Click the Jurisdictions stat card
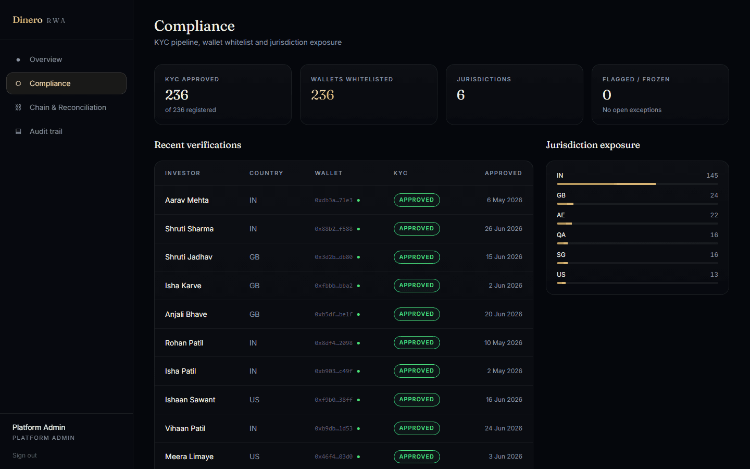The image size is (750, 469). pyautogui.click(x=515, y=94)
